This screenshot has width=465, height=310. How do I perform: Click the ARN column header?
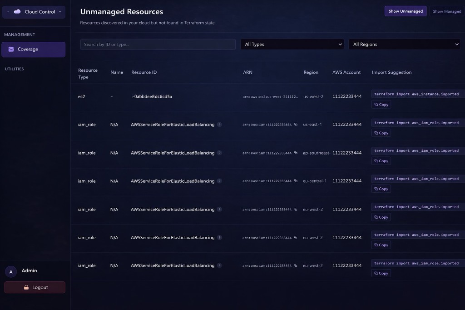coord(247,72)
